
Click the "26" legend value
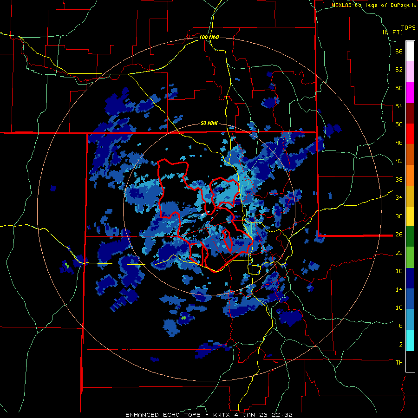point(399,235)
